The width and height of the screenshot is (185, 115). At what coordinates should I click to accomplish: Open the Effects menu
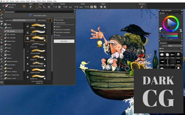pos(39,1)
